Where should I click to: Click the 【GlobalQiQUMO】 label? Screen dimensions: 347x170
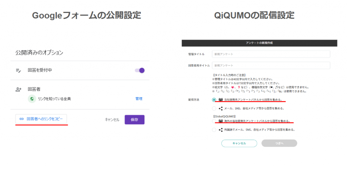click(224, 116)
